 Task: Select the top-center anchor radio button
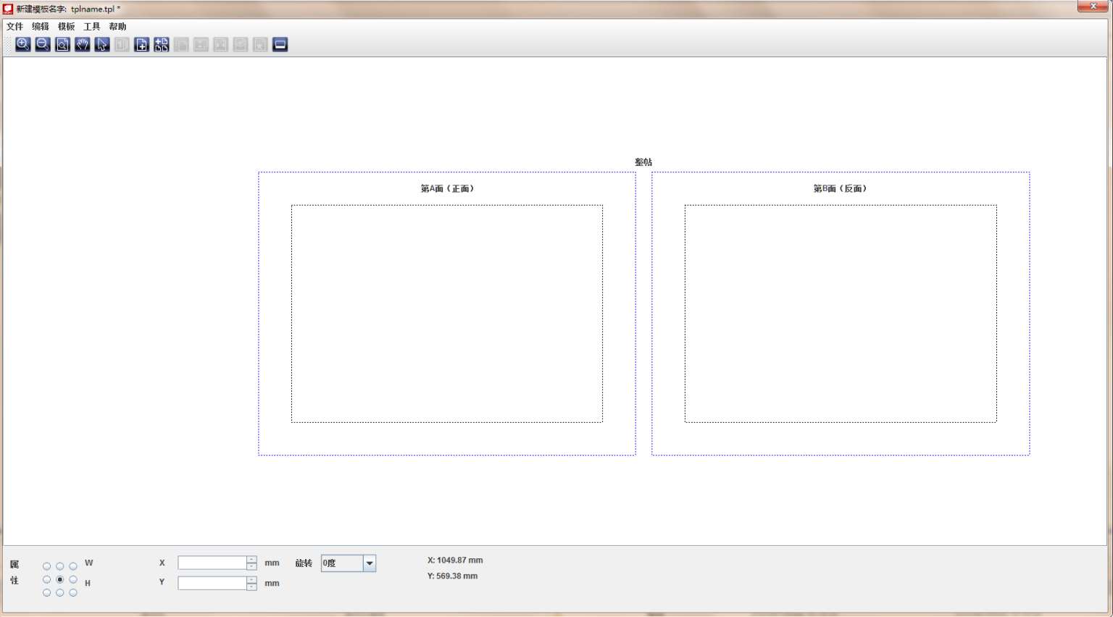point(60,566)
